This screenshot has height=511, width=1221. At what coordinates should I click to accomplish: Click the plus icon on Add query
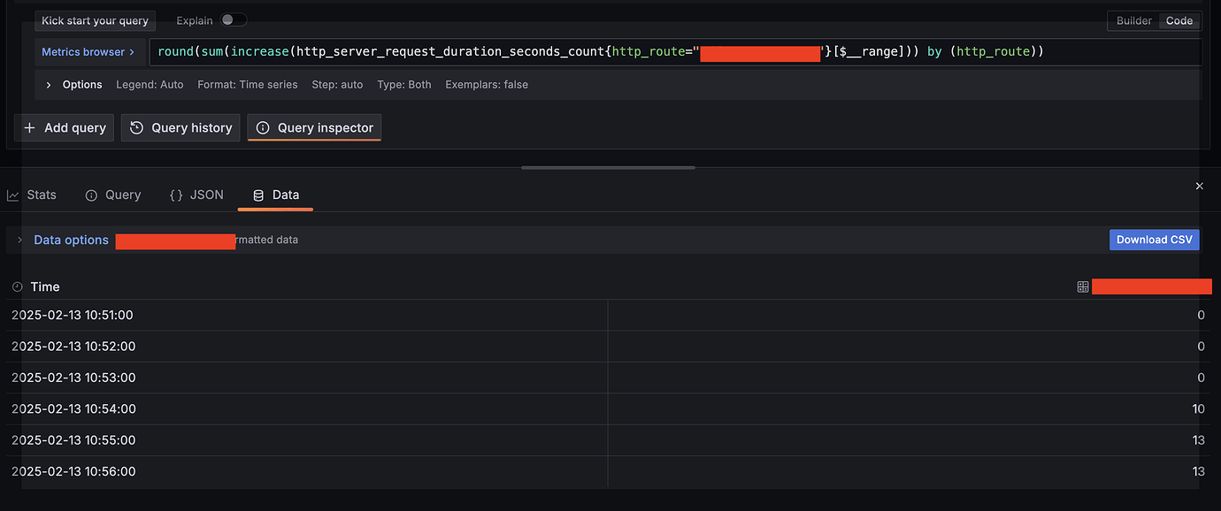[31, 127]
